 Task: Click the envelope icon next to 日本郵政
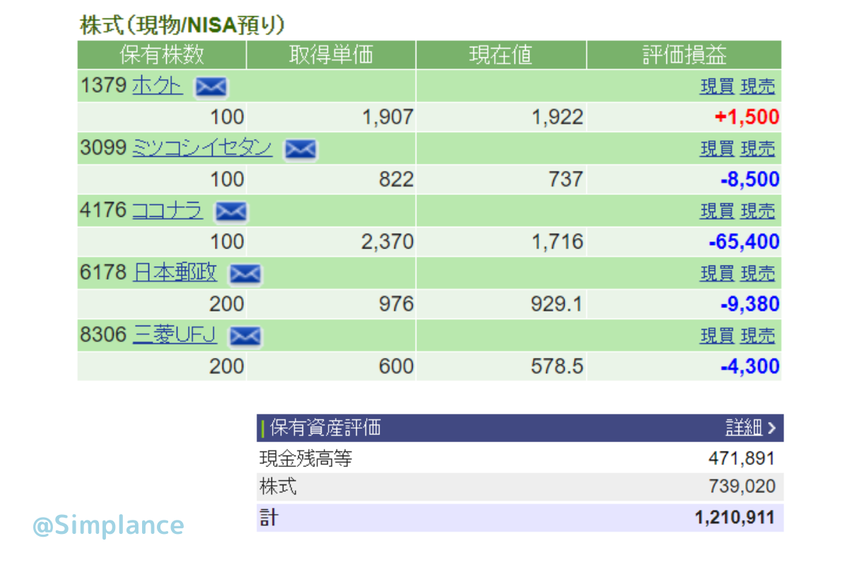click(245, 274)
